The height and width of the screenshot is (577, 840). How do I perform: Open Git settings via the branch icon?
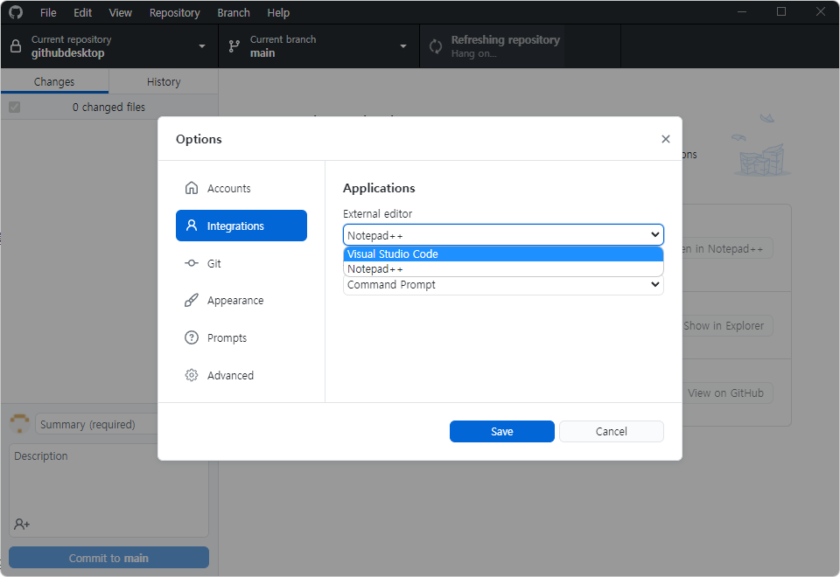[191, 262]
